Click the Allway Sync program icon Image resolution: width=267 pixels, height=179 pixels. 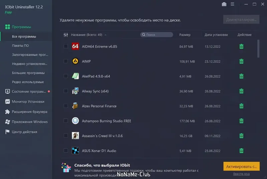pos(75,91)
